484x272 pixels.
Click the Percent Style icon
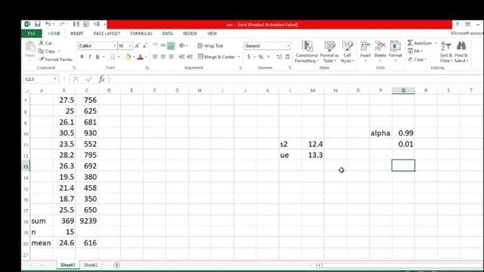[x=261, y=57]
